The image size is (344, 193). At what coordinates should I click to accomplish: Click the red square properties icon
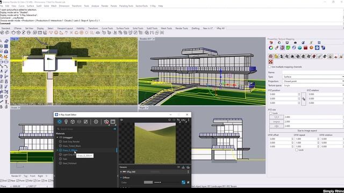pos(305,48)
